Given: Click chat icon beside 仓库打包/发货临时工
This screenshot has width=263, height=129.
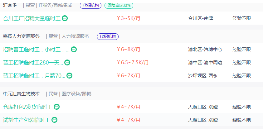Looking at the screenshot, I should point(57,107).
